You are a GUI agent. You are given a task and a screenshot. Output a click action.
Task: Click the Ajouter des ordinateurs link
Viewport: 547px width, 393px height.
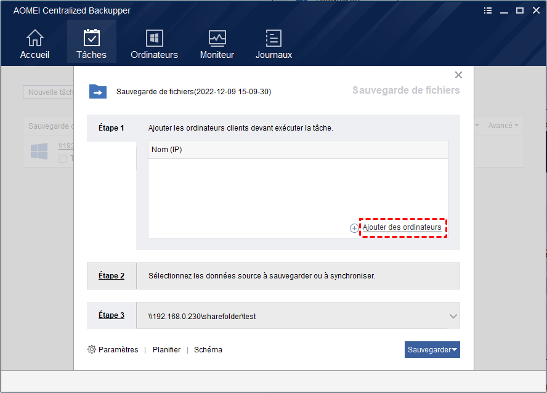(402, 227)
